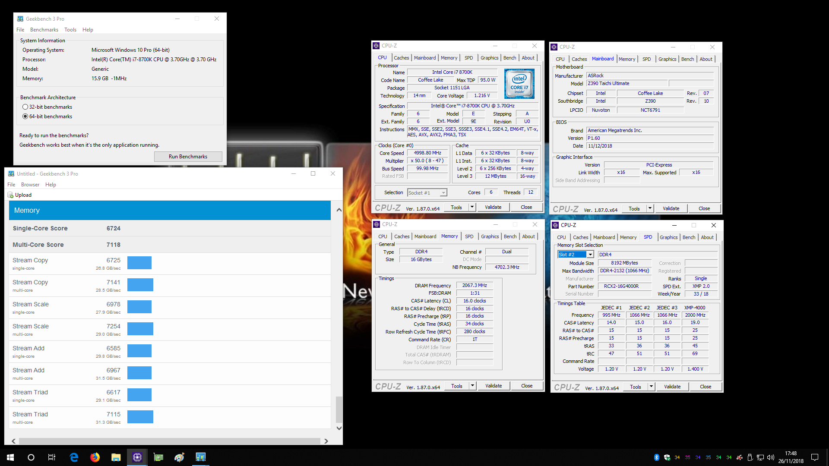
Task: Open the Paint palette taskbar app
Action: (x=180, y=457)
